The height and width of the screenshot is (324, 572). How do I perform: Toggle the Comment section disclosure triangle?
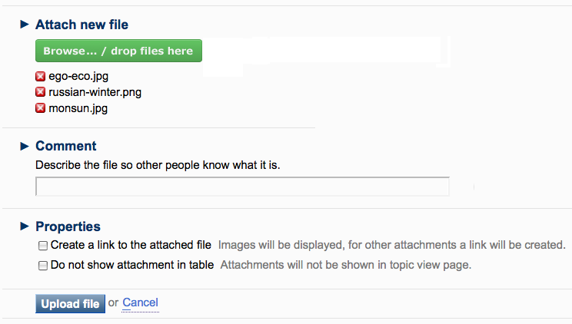click(25, 145)
